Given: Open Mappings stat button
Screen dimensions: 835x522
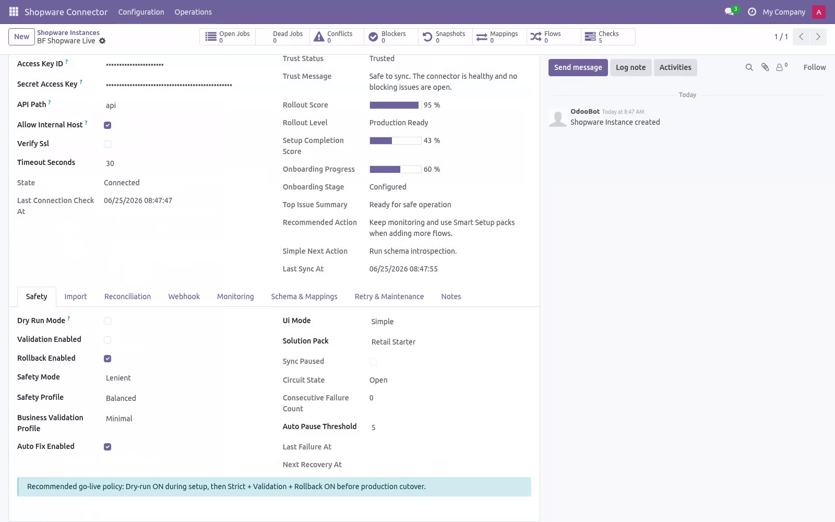Looking at the screenshot, I should 499,37.
